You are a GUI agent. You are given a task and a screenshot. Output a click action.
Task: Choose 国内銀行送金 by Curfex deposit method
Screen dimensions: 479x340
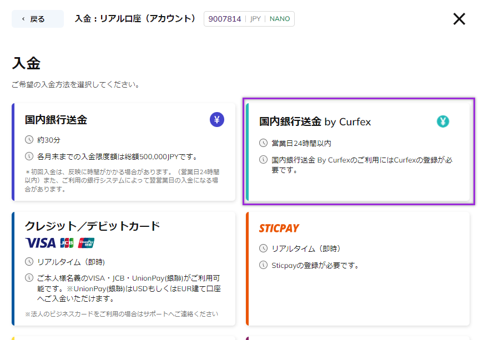[x=357, y=151]
